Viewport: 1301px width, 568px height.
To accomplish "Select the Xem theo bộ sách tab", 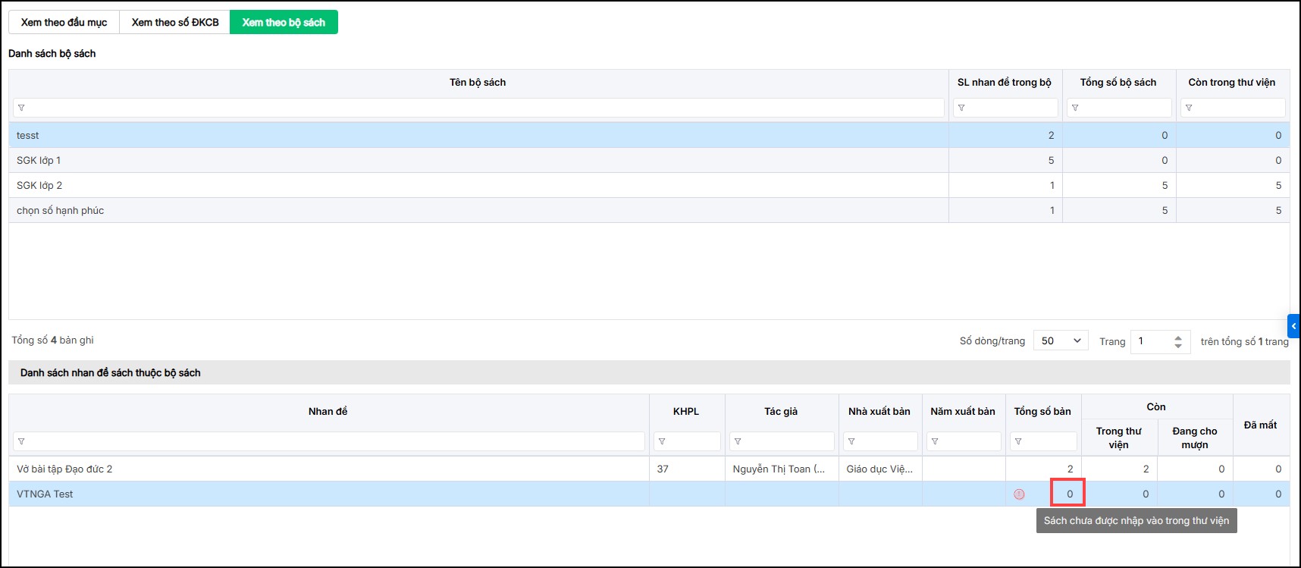I will (284, 23).
